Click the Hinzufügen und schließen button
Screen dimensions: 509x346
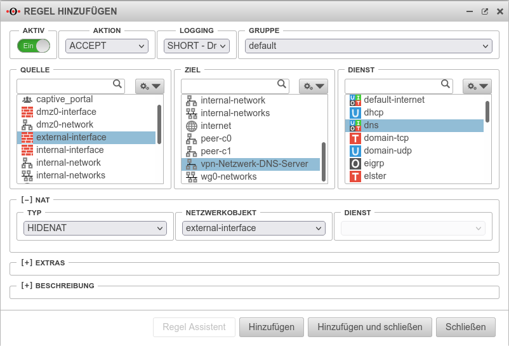(369, 327)
